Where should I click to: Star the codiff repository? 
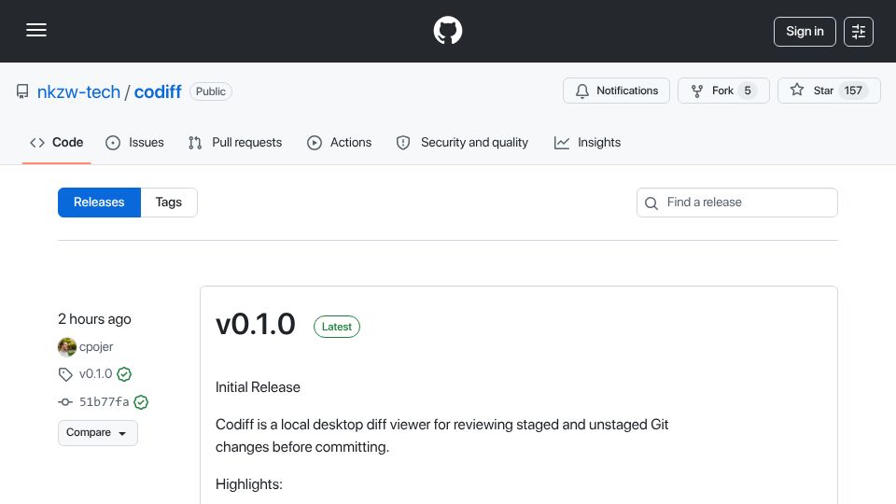[829, 91]
